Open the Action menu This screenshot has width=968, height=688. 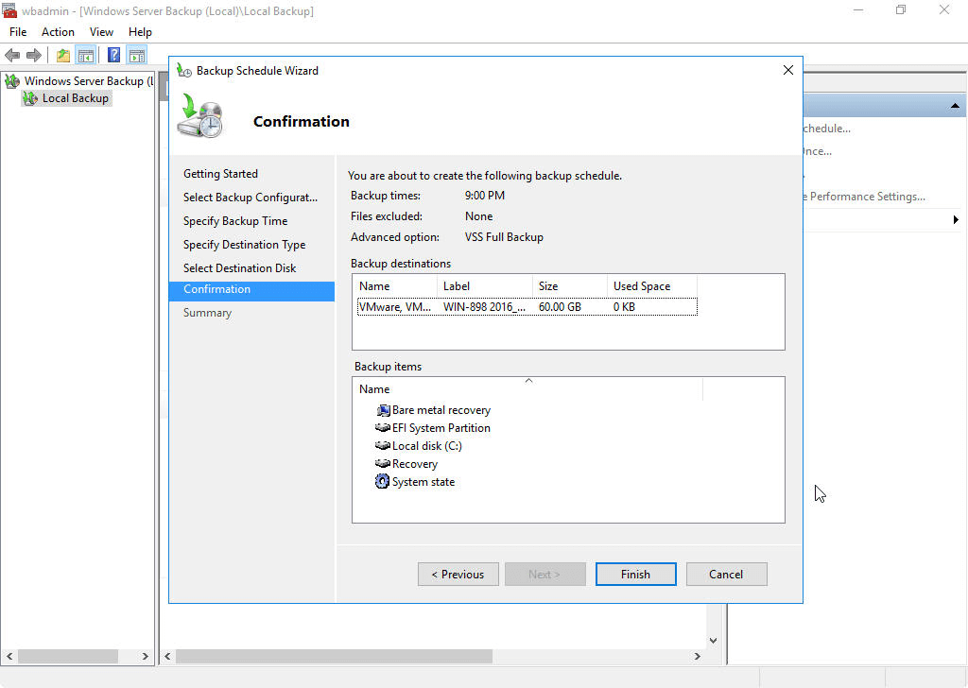[58, 32]
